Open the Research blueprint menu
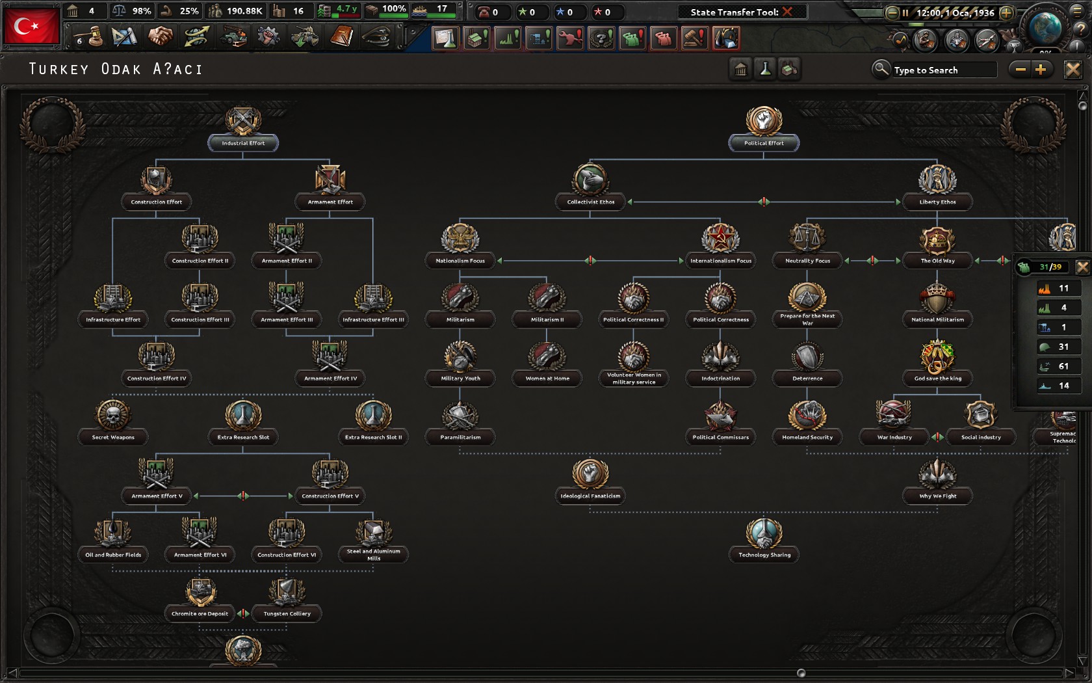The image size is (1092, 683). (x=125, y=37)
